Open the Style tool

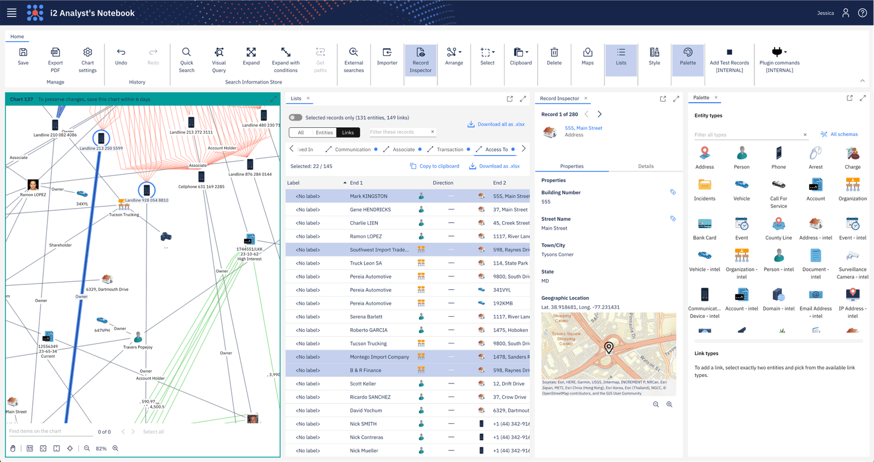[654, 56]
